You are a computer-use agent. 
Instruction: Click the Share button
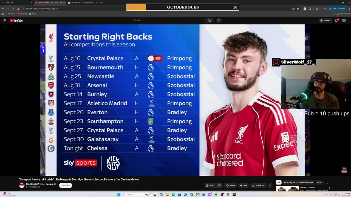tap(230, 185)
